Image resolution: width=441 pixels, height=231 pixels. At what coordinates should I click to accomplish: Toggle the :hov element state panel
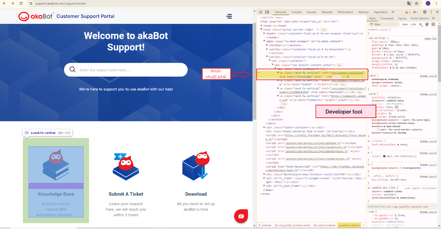pyautogui.click(x=405, y=24)
